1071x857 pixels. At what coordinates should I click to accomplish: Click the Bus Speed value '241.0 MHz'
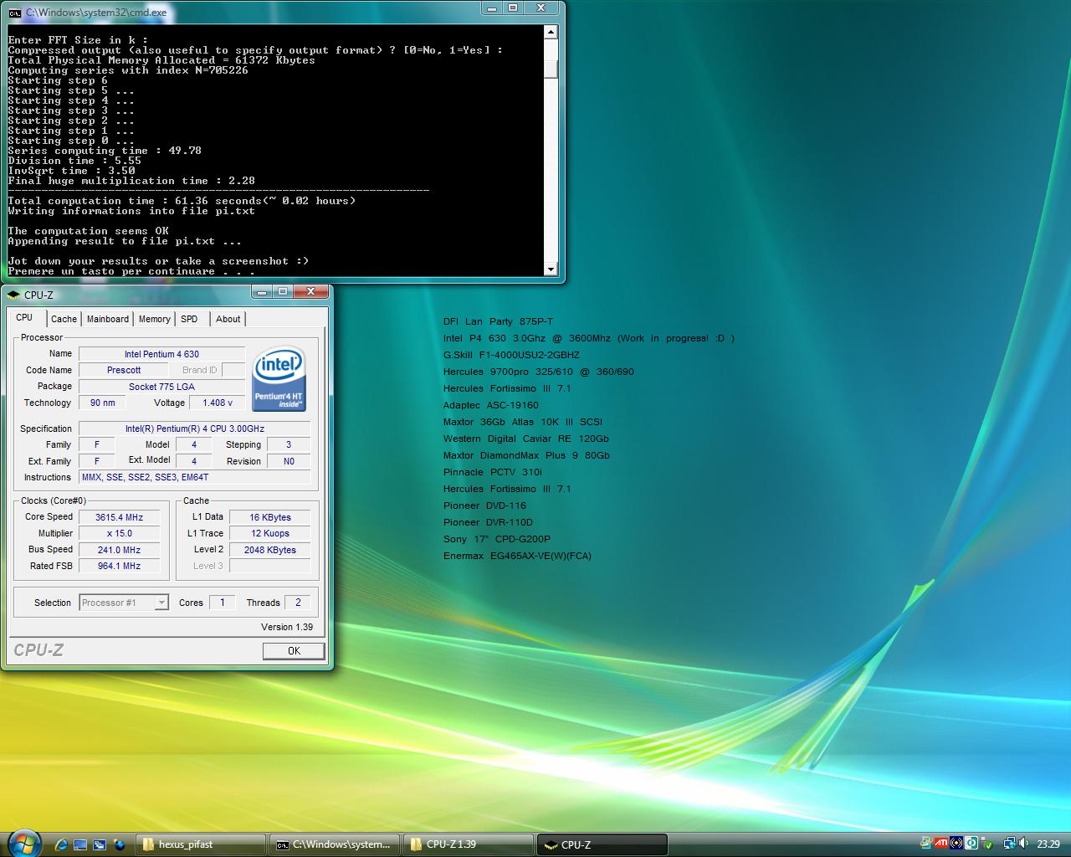click(x=120, y=550)
